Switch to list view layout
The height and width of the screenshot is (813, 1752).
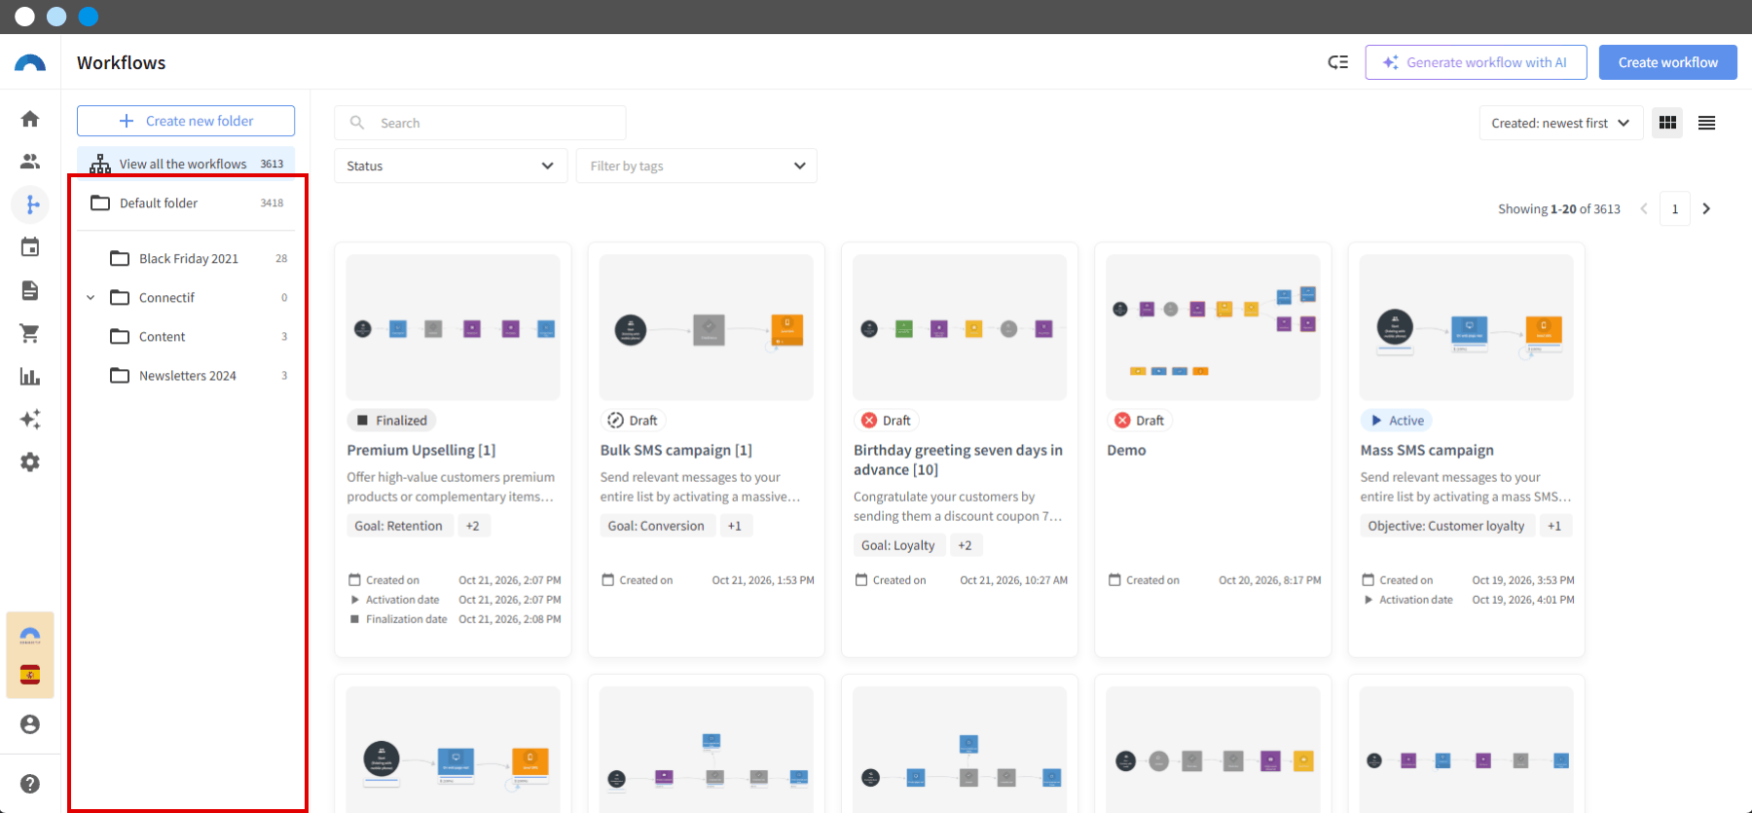[x=1706, y=123]
